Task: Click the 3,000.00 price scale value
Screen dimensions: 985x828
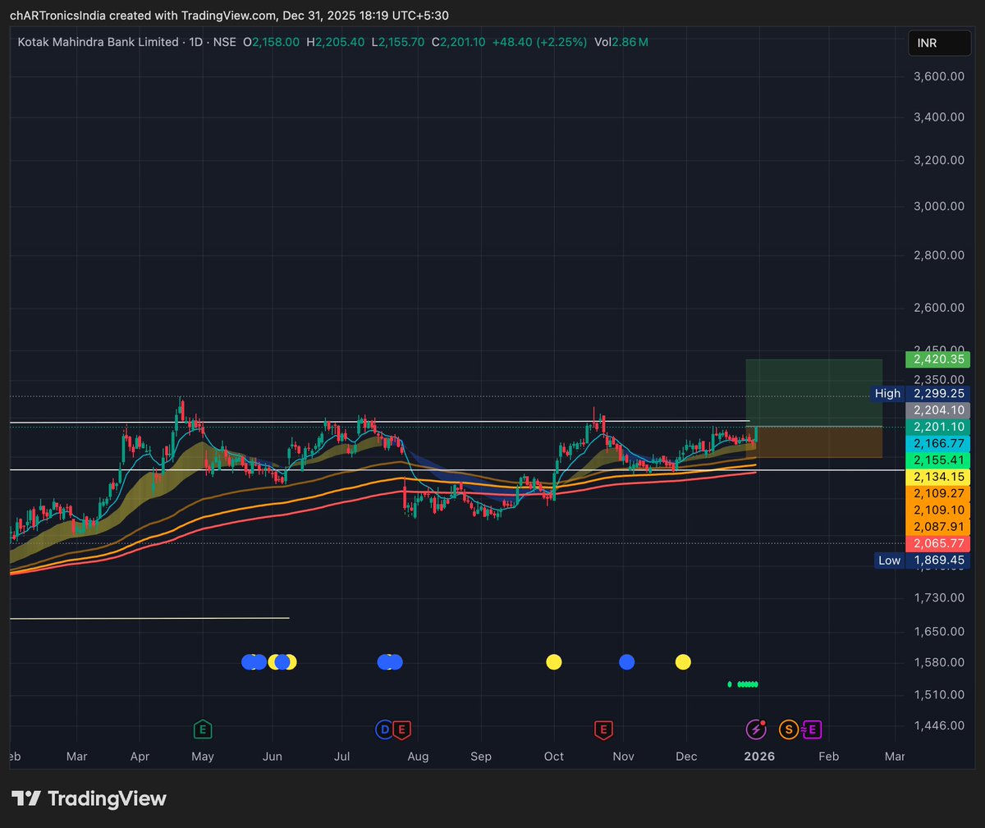Action: [939, 206]
